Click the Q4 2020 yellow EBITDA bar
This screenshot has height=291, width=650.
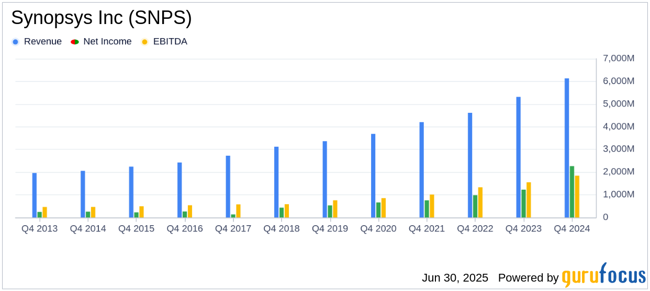[384, 208]
